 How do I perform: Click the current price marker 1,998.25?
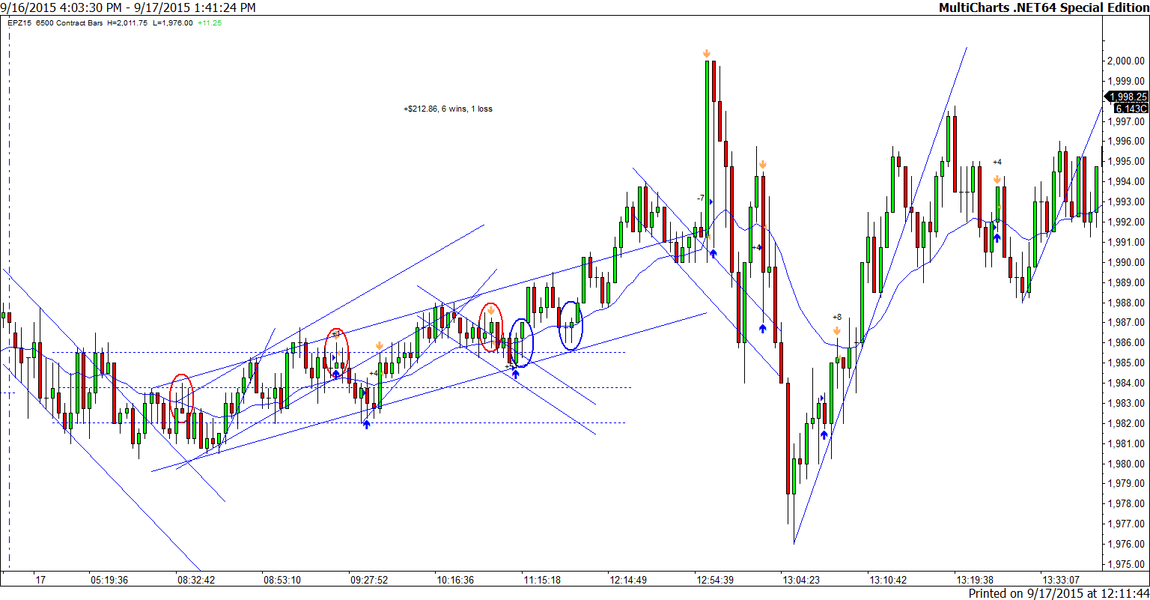pyautogui.click(x=1129, y=97)
